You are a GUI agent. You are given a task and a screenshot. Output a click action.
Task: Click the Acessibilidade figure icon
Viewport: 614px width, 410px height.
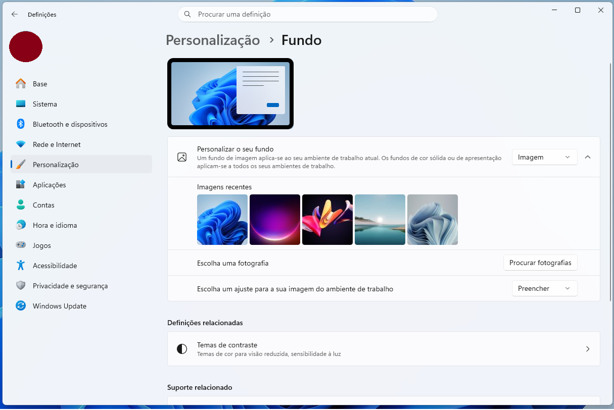pos(21,266)
